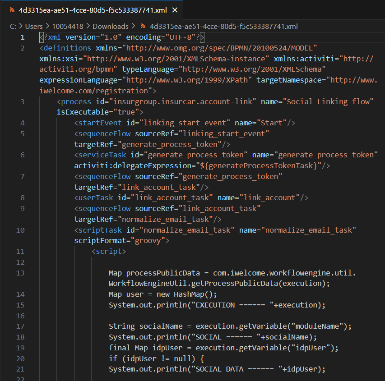Click "iwelcome.com/registration" namespace text

coord(94,91)
